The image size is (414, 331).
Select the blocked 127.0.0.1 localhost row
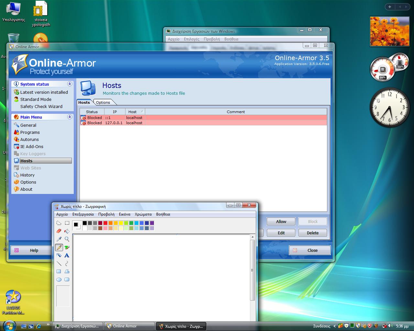tap(203, 123)
